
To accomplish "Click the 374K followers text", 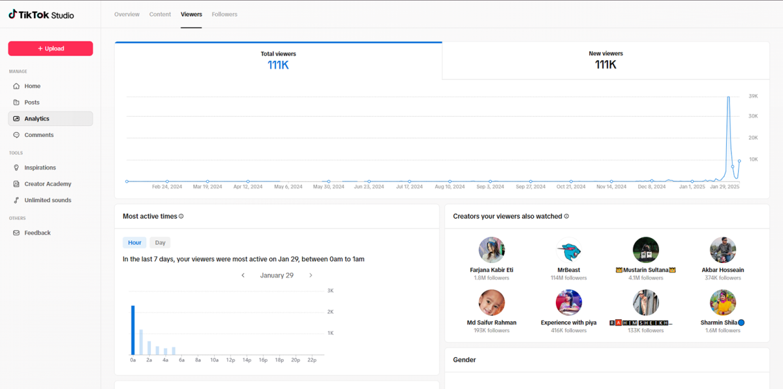I will point(723,278).
